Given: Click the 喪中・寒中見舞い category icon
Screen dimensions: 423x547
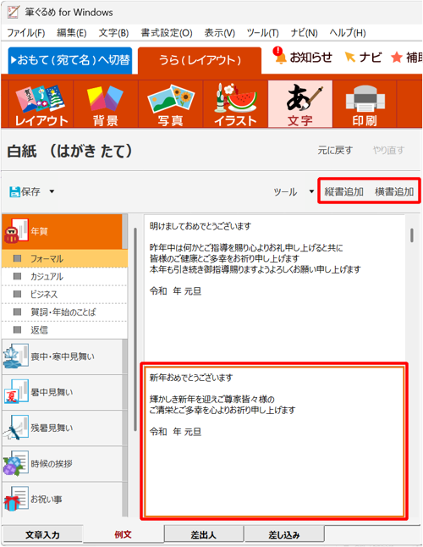Looking at the screenshot, I should pos(16,356).
